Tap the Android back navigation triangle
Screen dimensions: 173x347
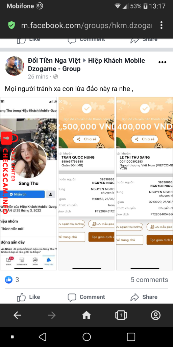pos(42,337)
